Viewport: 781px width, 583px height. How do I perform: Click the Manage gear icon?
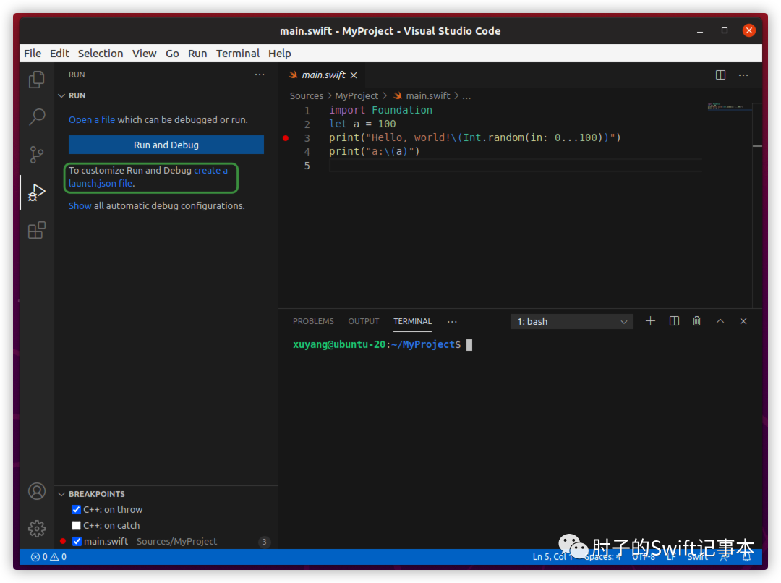pos(36,529)
